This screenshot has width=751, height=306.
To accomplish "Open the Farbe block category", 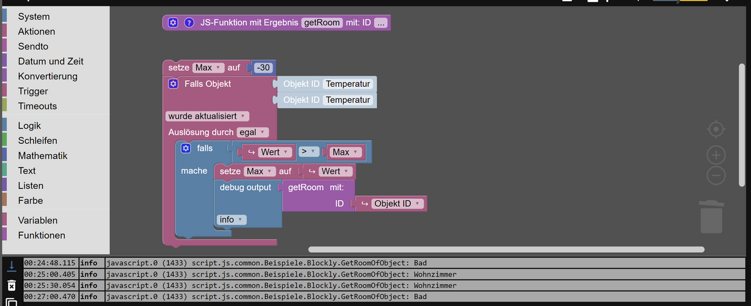I will [x=31, y=201].
